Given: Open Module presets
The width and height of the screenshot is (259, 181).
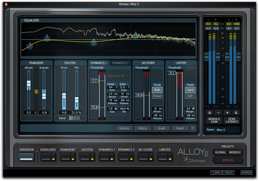Looking at the screenshot, I should [x=235, y=152].
